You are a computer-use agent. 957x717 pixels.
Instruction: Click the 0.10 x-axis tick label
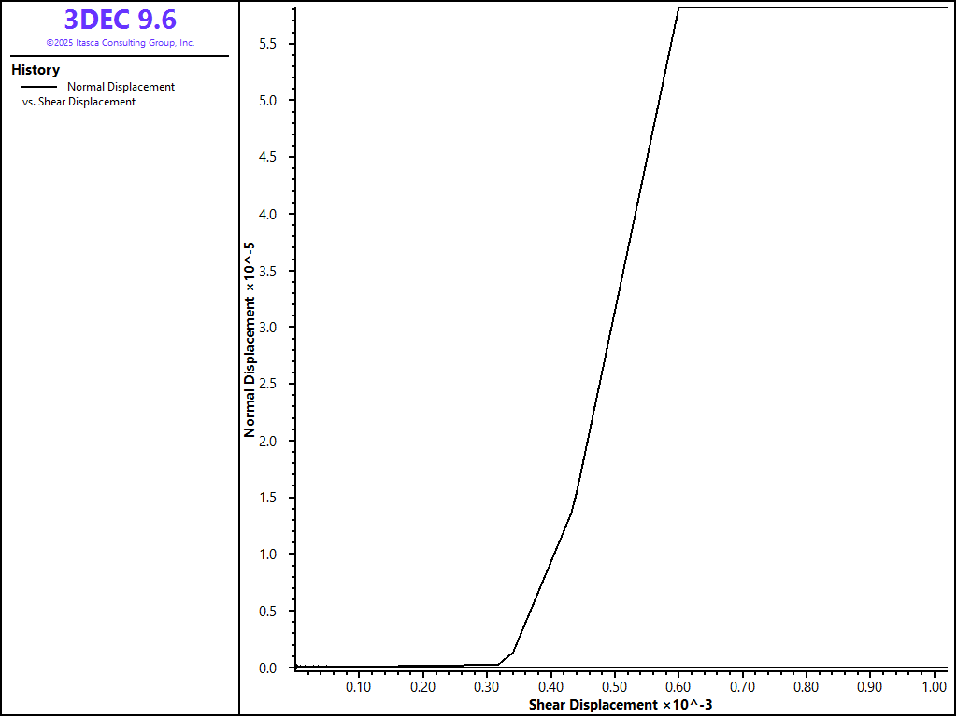coord(359,687)
